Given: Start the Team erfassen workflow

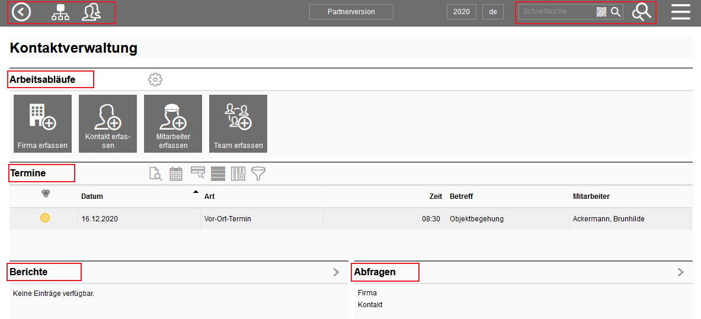Looking at the screenshot, I should tap(238, 124).
